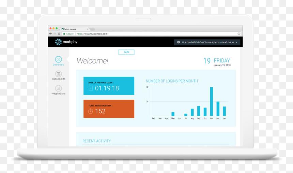Click the January 19, 2018 date text

(222, 65)
